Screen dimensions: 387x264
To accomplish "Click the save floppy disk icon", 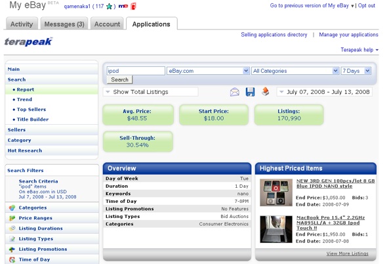I will click(250, 92).
